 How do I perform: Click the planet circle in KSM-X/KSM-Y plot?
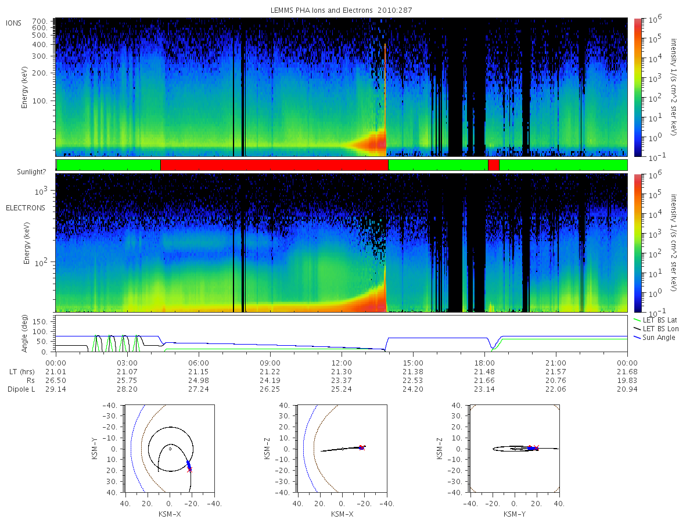click(x=170, y=448)
